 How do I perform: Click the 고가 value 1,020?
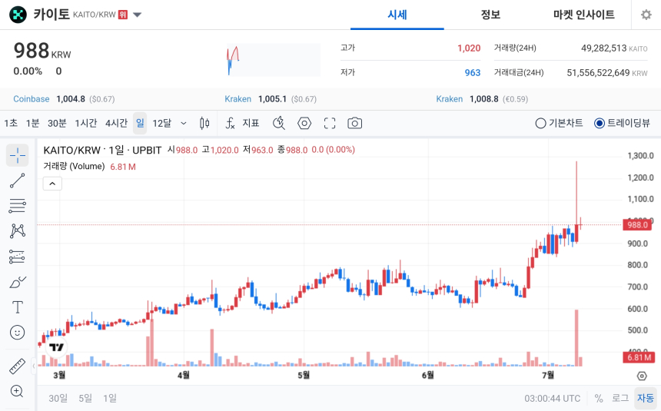point(469,48)
